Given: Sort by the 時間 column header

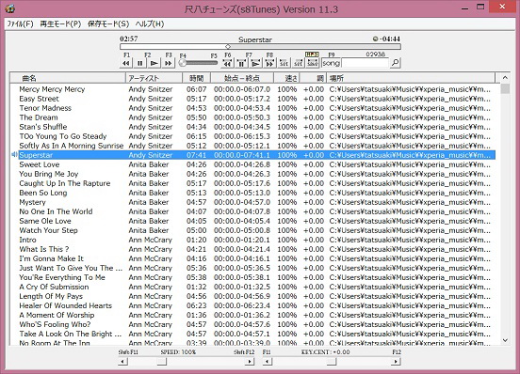Looking at the screenshot, I should point(196,78).
